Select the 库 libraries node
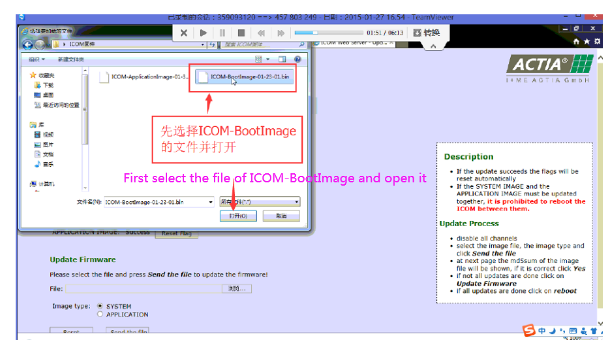This screenshot has width=610, height=340. coord(37,124)
